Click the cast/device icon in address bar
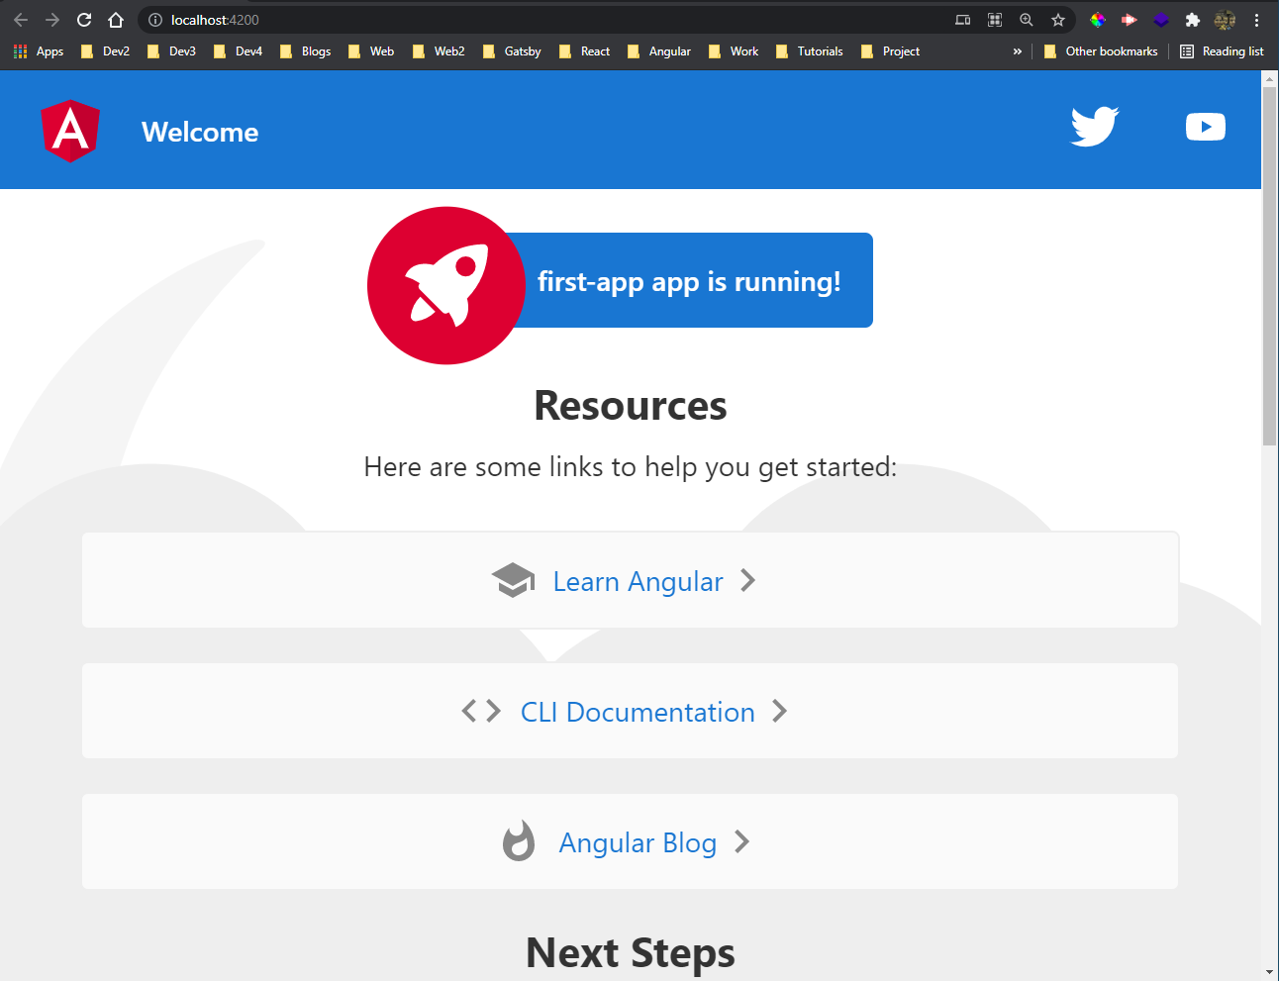1279x981 pixels. point(963,20)
